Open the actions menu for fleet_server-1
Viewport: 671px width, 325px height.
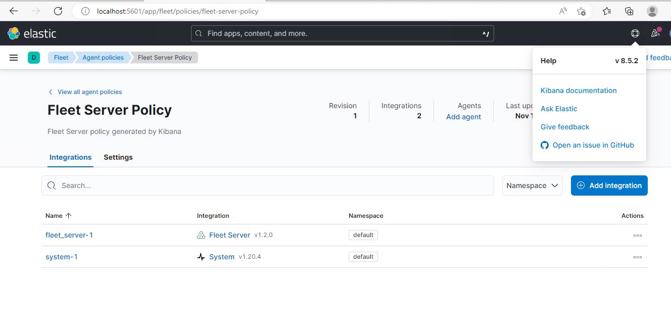click(x=637, y=235)
